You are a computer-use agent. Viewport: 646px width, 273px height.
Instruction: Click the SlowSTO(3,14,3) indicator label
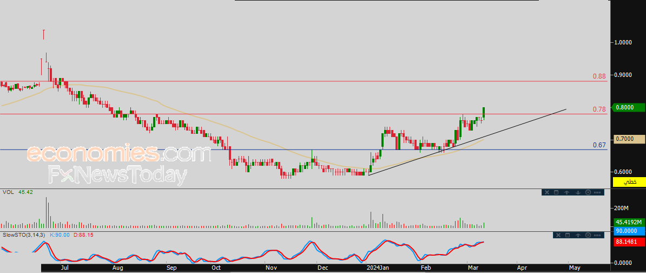pyautogui.click(x=24, y=235)
